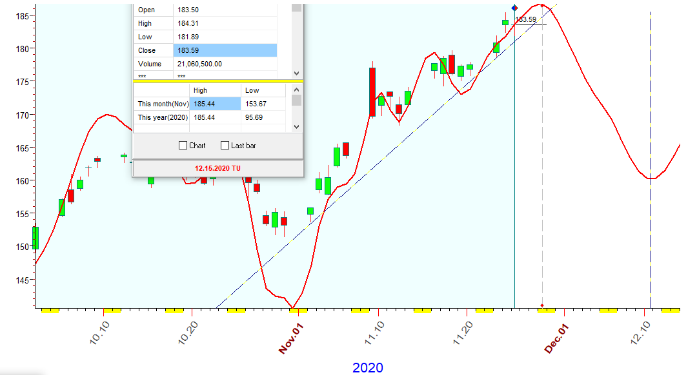Click the 183.59 price label on chart

(525, 19)
